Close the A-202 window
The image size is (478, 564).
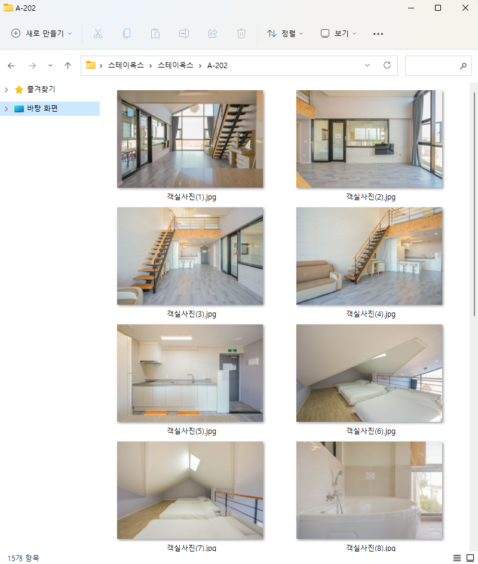[x=465, y=8]
